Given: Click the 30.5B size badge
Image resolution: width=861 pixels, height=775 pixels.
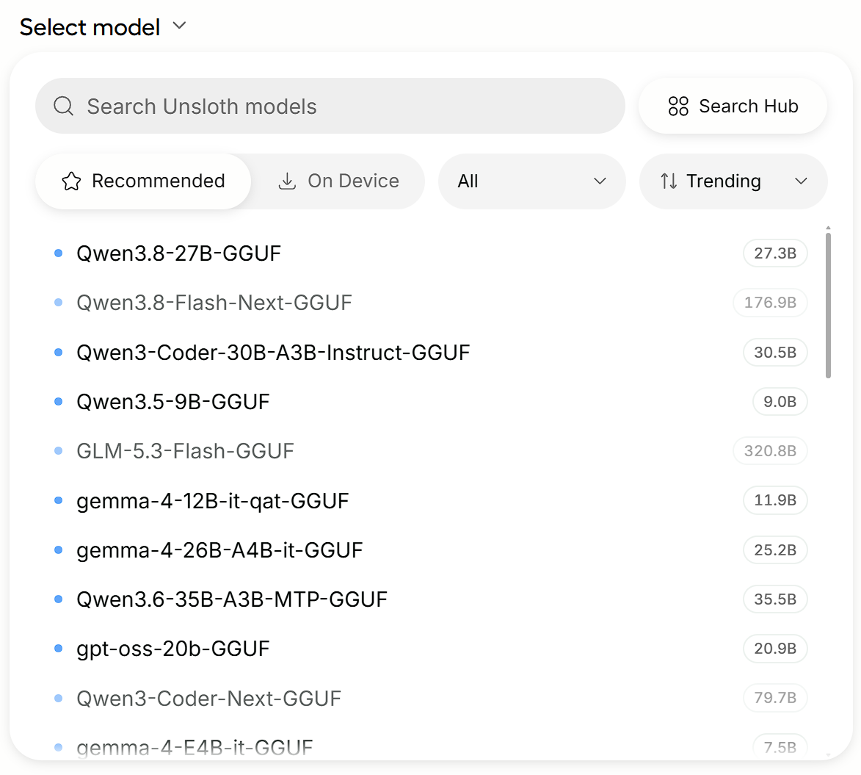Looking at the screenshot, I should point(775,353).
